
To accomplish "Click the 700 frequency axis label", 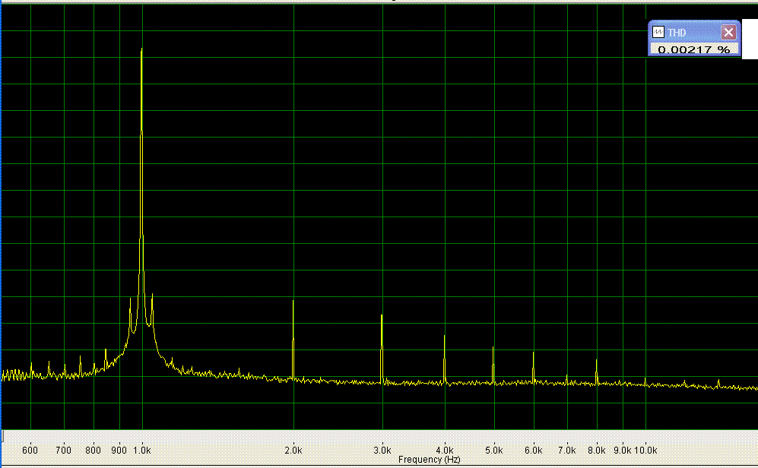I will point(63,450).
